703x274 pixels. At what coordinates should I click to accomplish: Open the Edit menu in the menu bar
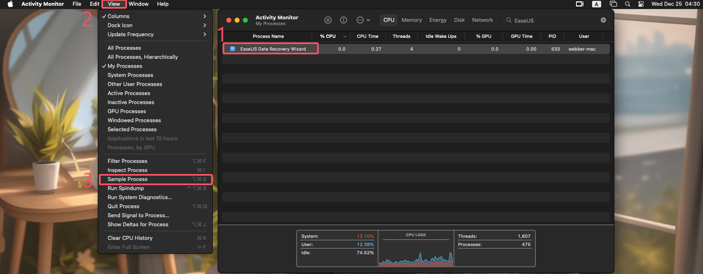coord(94,4)
